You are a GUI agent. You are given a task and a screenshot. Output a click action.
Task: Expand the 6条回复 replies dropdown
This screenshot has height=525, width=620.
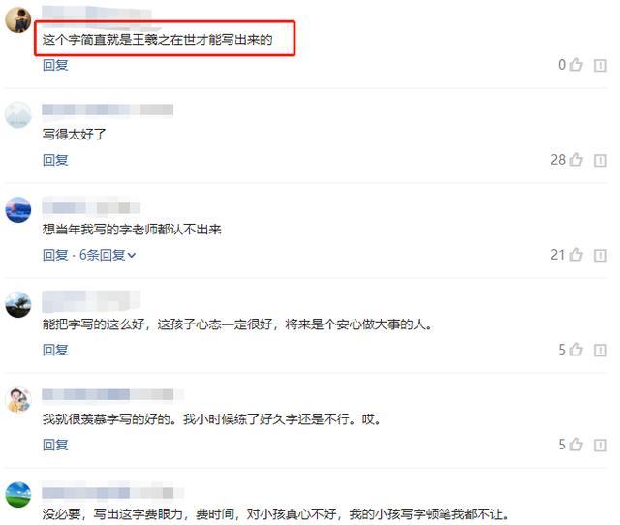pos(108,255)
